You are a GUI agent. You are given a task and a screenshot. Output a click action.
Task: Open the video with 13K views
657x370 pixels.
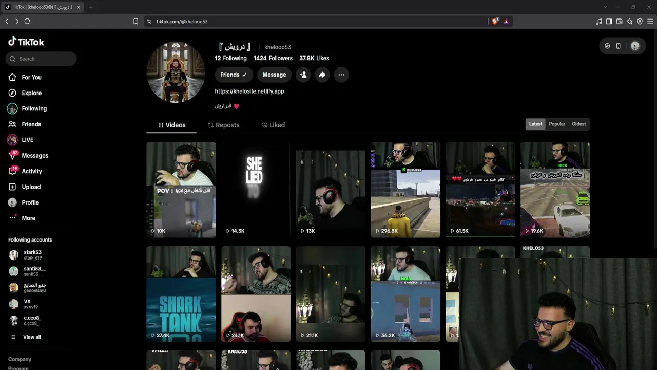click(x=331, y=190)
